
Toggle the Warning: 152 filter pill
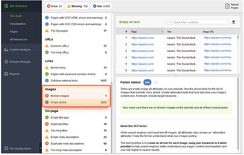pos(77,6)
